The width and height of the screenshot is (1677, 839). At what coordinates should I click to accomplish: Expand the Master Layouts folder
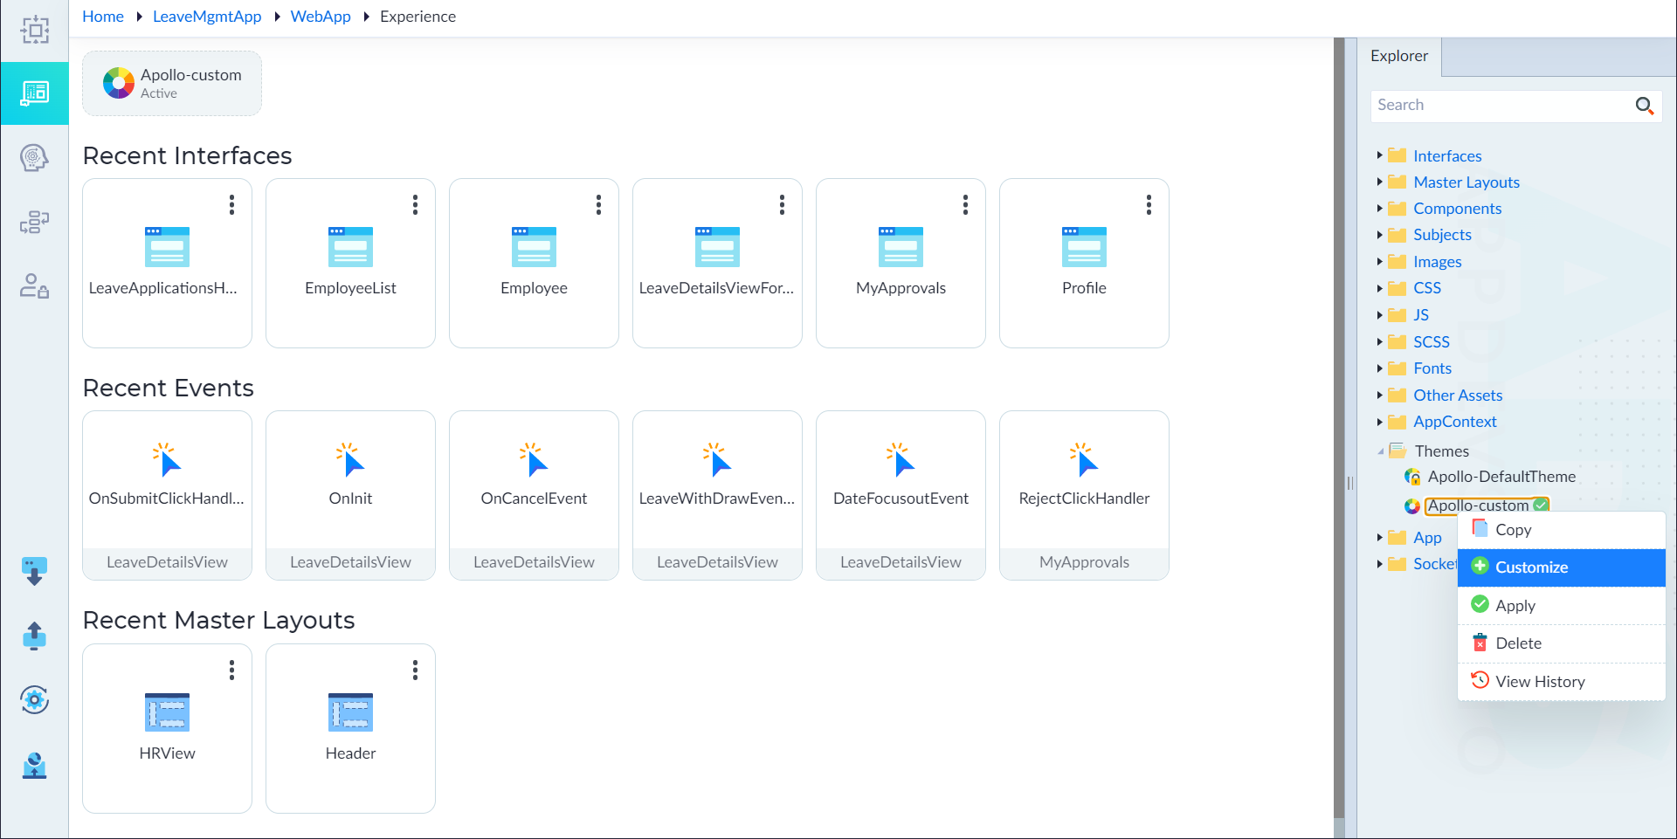coord(1379,182)
